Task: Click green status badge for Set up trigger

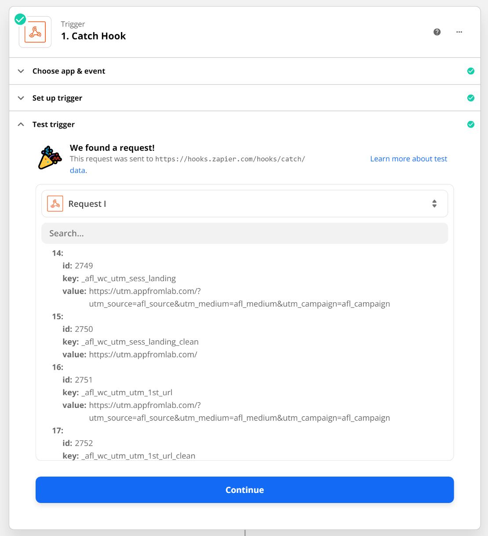Action: click(471, 98)
